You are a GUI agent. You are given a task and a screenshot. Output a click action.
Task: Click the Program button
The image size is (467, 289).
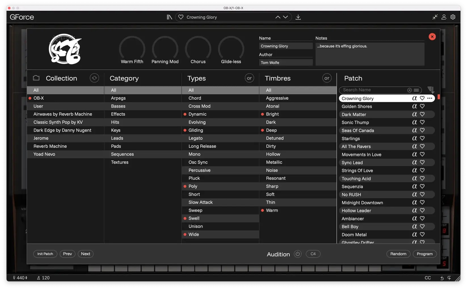tap(425, 254)
